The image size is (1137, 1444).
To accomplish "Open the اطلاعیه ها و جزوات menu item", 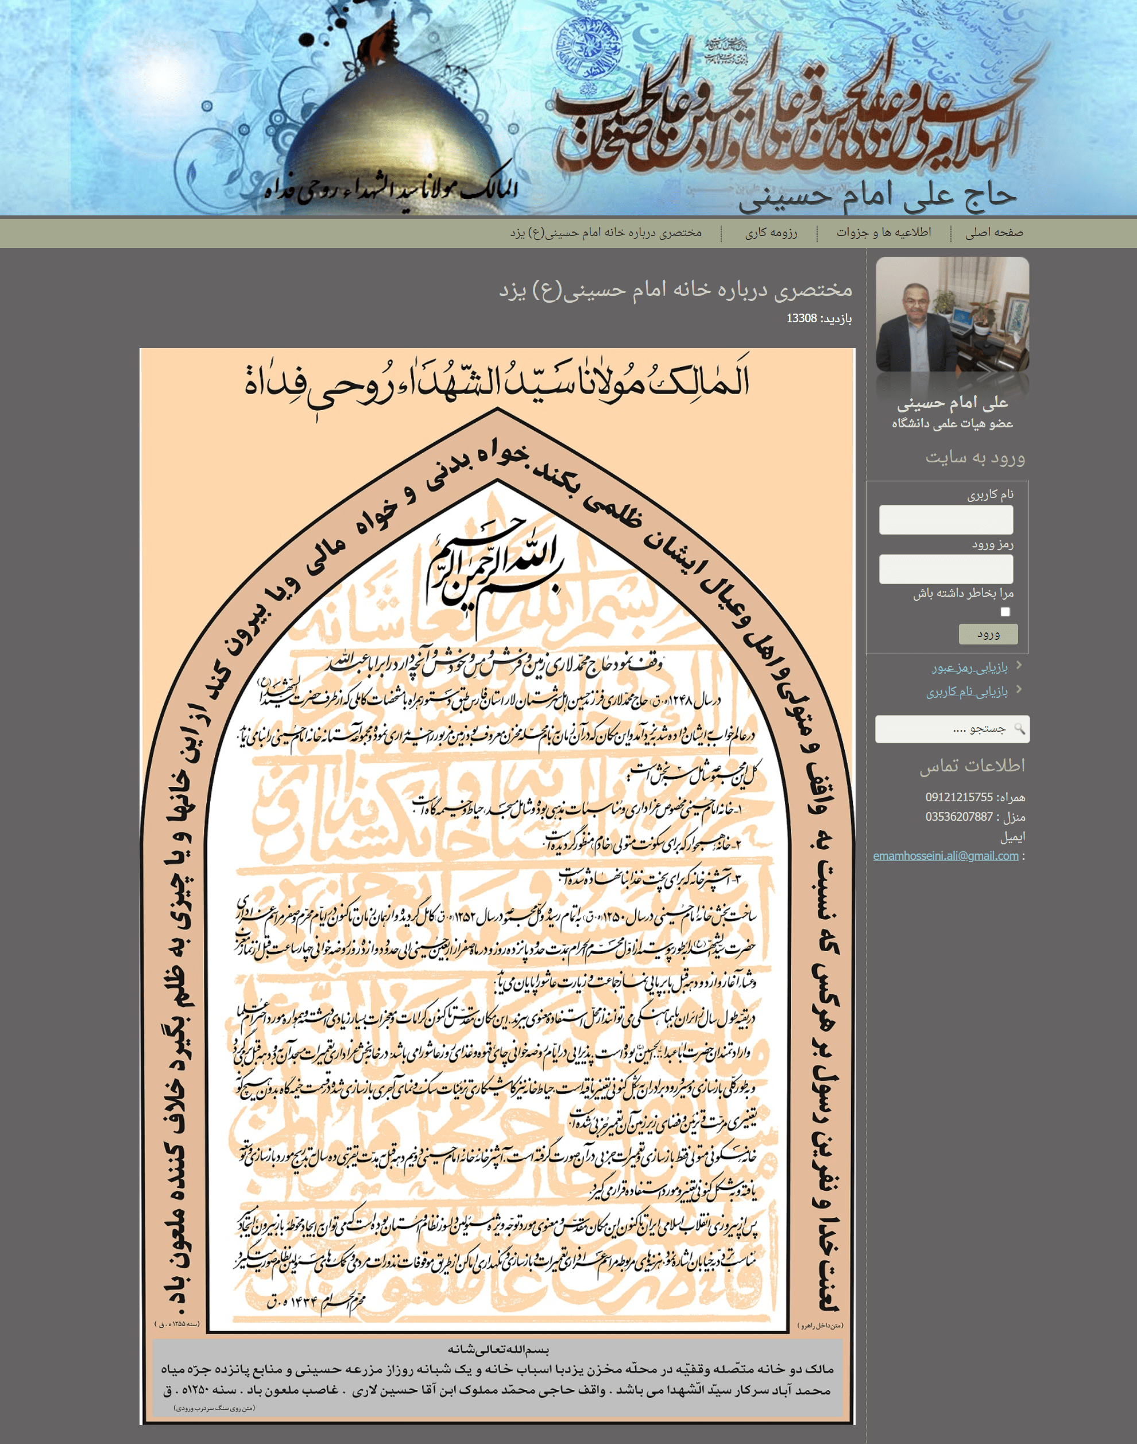I will [883, 233].
